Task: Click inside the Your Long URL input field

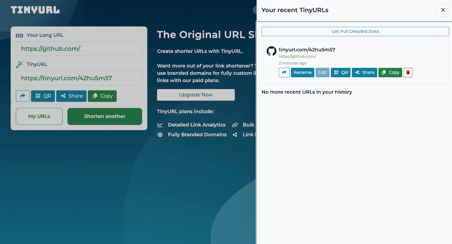Action: [x=79, y=48]
